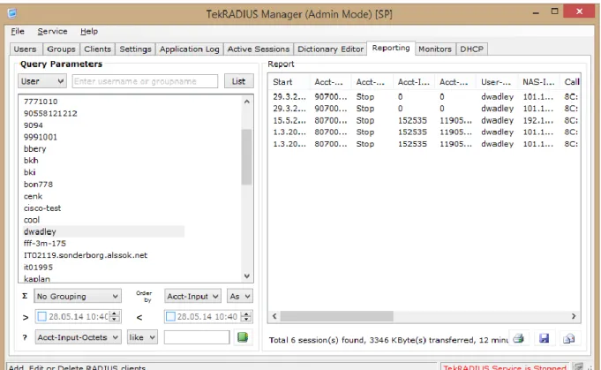Click the TekRADIUS Service is Stopped status text
The height and width of the screenshot is (370, 601).
pos(505,367)
